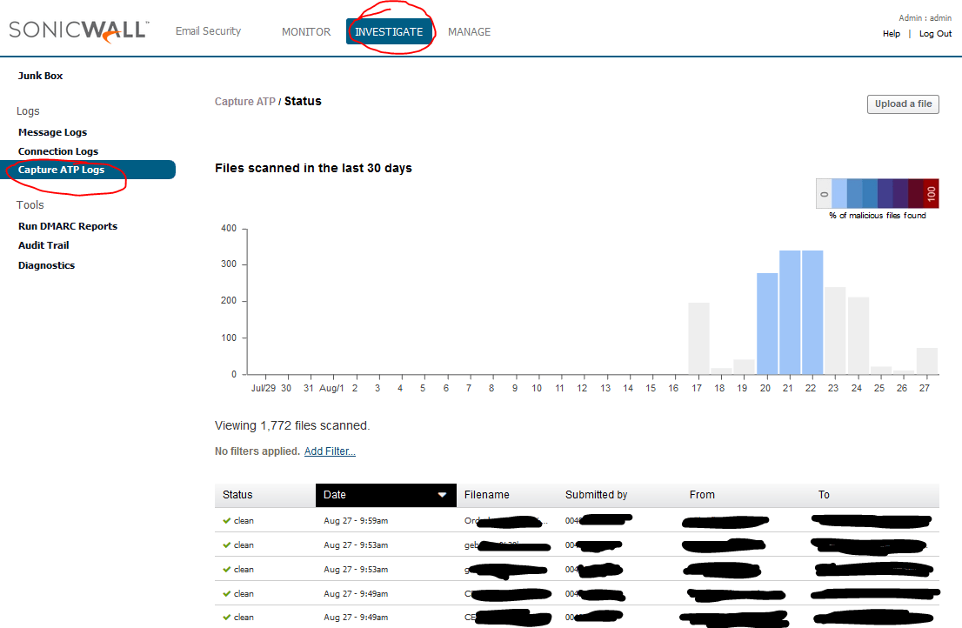Viewport: 962px width, 628px height.
Task: Click the Aug 27 - 9:59am date cell
Action: (356, 521)
